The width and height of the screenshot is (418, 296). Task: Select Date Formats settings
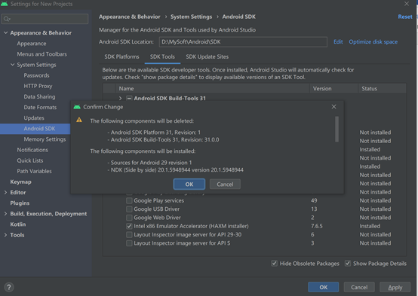pos(40,107)
